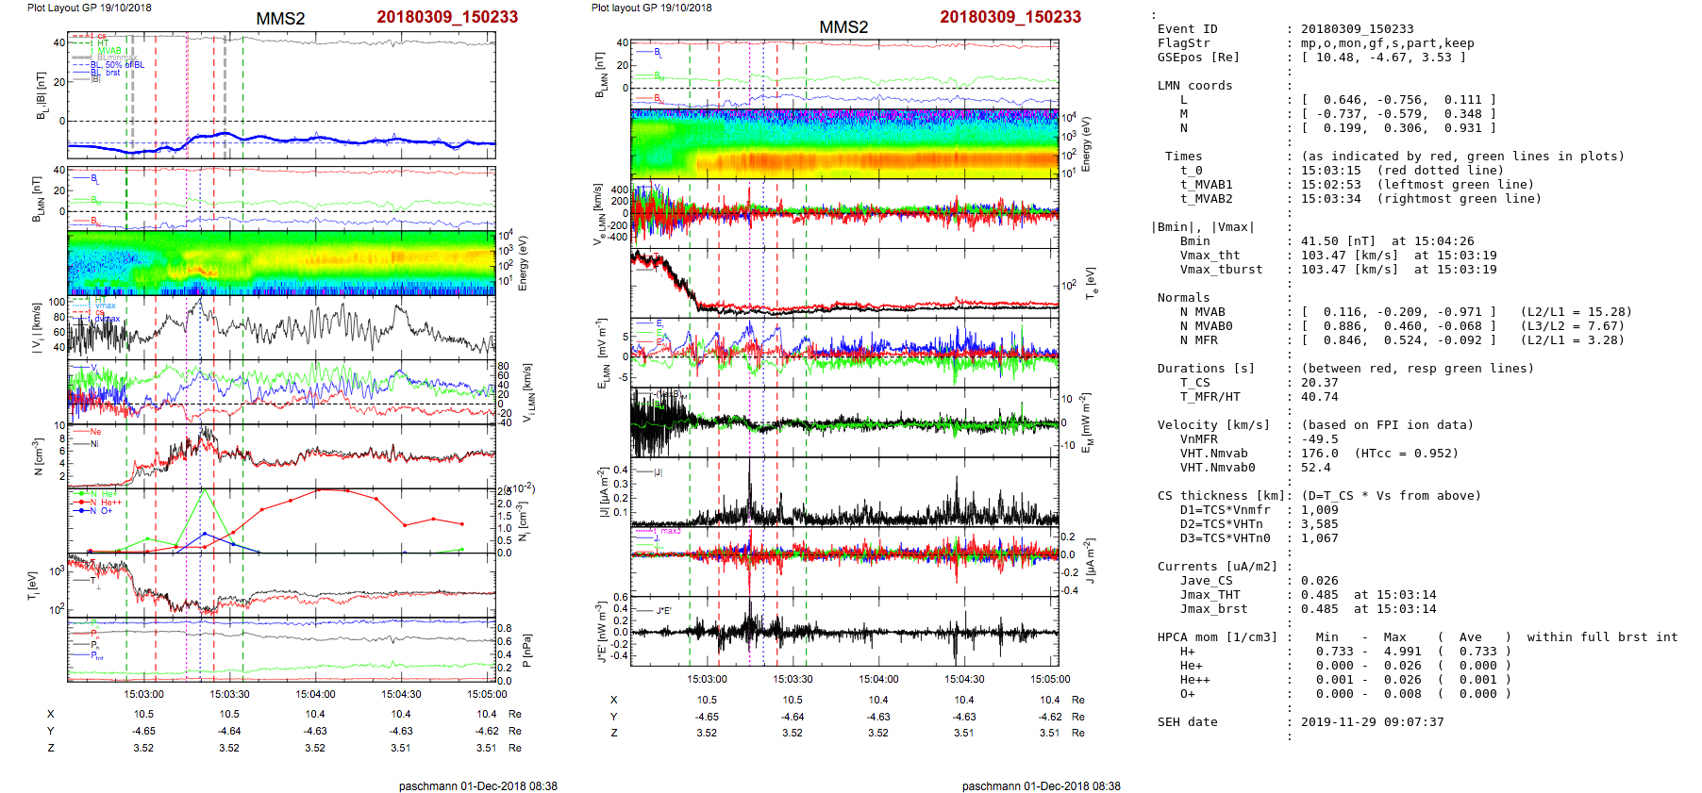The height and width of the screenshot is (793, 1702).
Task: Click '(HTcc = 0.952)' text
Action: click(1406, 454)
